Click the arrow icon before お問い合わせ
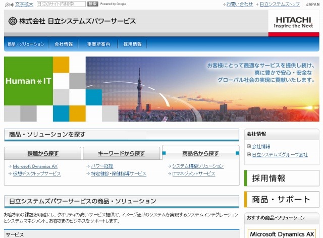The width and height of the screenshot is (323, 238). click(x=224, y=5)
